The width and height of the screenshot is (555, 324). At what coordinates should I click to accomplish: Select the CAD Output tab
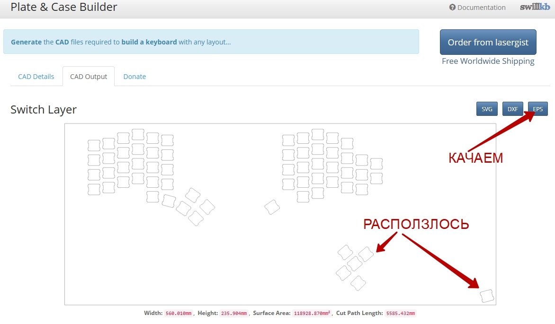coord(89,77)
